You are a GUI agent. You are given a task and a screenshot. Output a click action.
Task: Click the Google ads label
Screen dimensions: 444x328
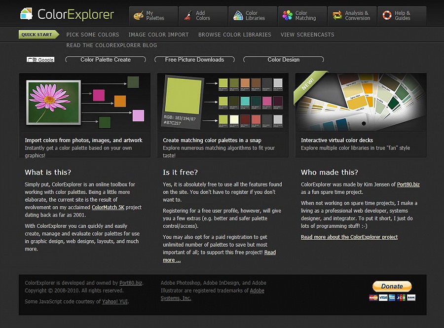click(40, 59)
